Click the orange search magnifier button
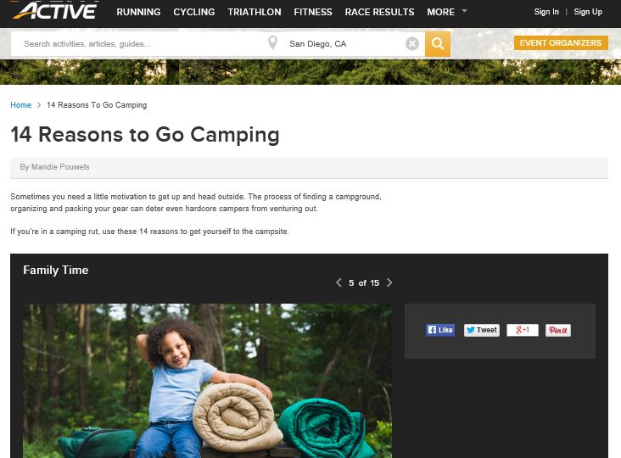Screen dimensions: 621x458 (438, 43)
